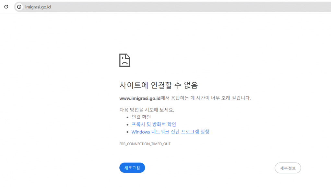The image size is (331, 188).
Task: Click the bullet before Windows 네트워크 진단
Action: point(128,132)
